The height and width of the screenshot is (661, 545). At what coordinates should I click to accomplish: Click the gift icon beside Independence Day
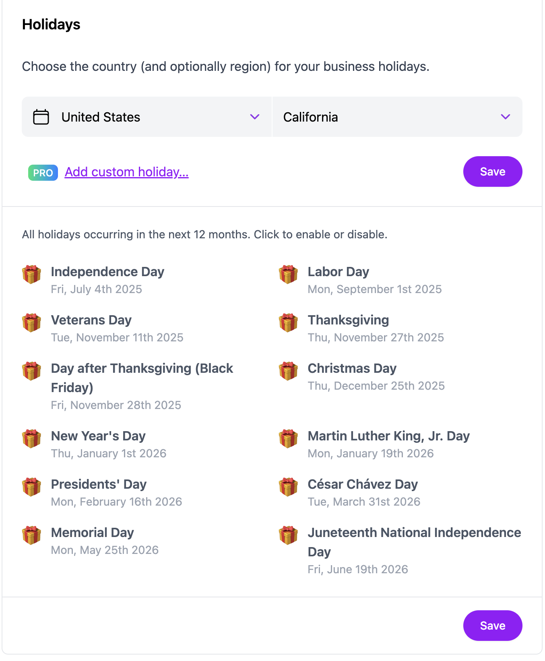click(31, 275)
